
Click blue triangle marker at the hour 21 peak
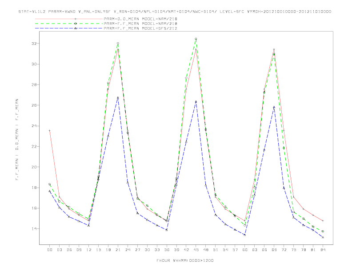[x=118, y=98]
